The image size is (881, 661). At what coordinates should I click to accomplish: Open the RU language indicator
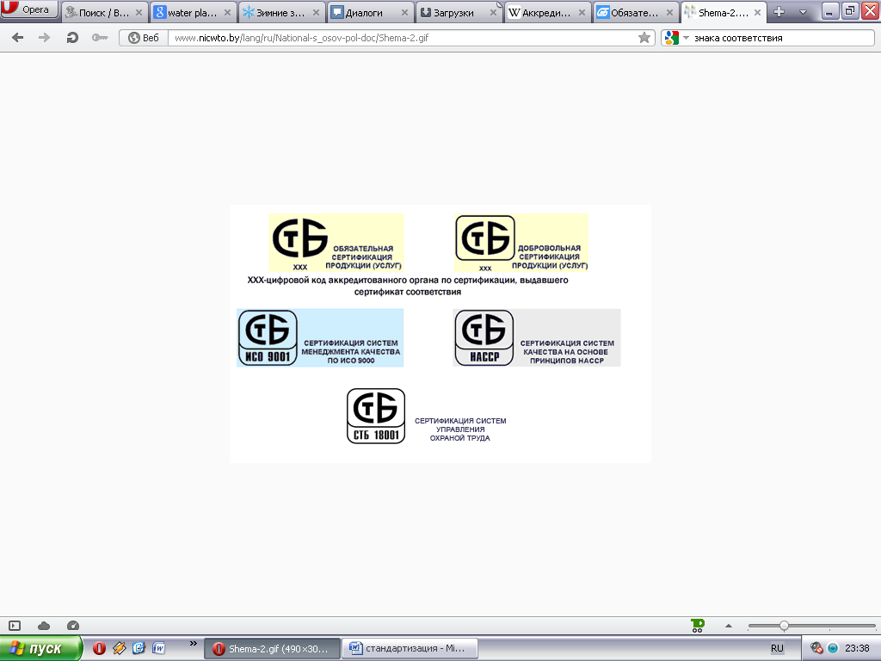777,648
